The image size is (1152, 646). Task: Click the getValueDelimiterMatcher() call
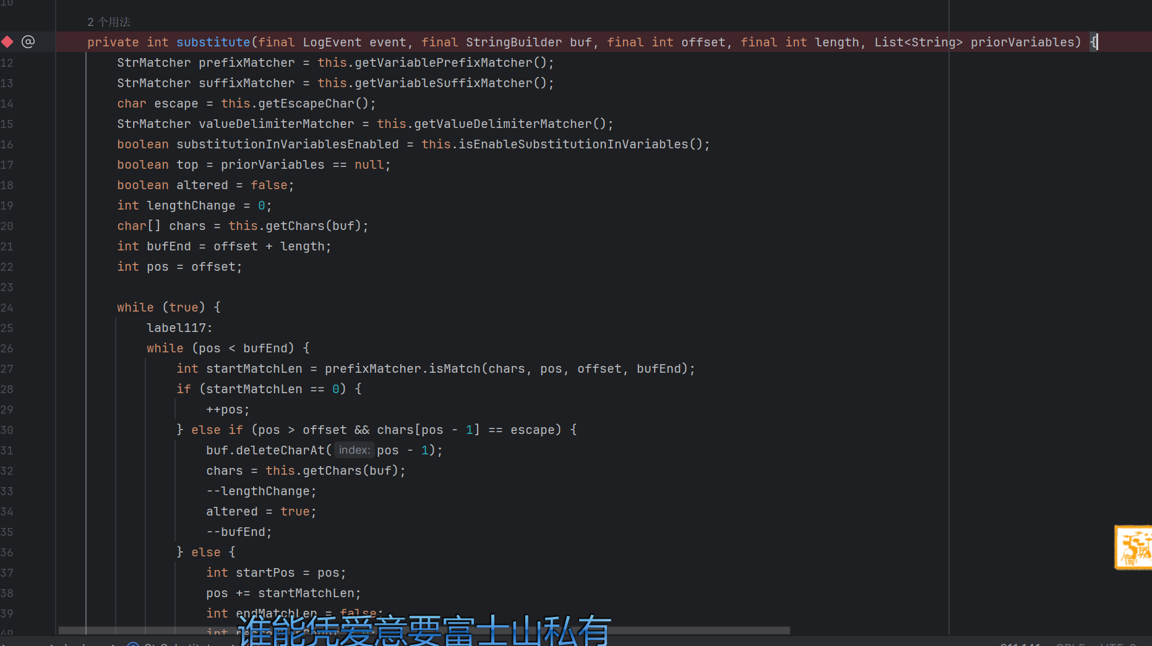pos(510,124)
